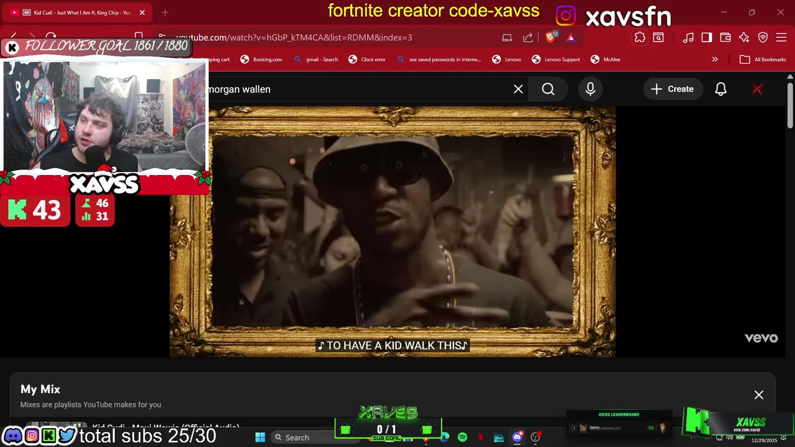The width and height of the screenshot is (795, 447).
Task: Toggle the browser sidebar panel icon
Action: coord(707,37)
